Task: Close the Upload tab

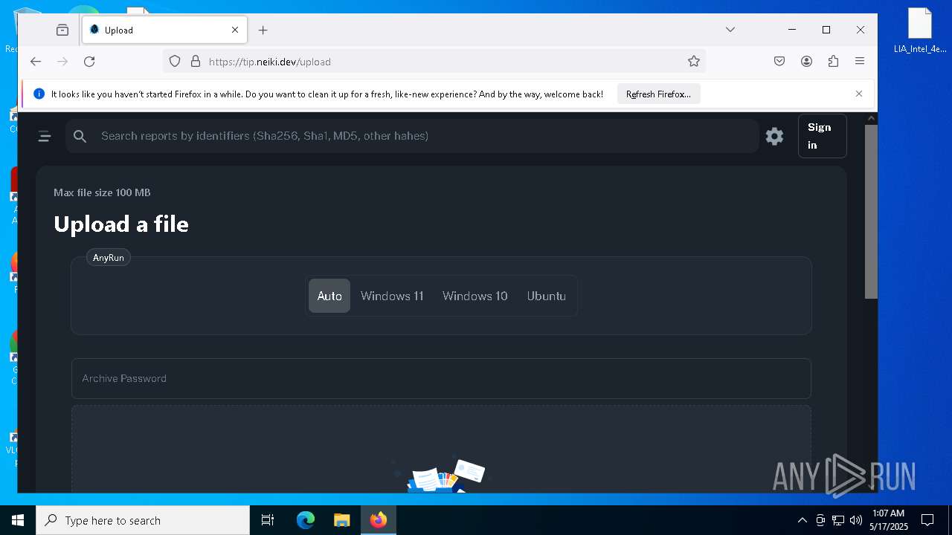Action: click(x=235, y=30)
